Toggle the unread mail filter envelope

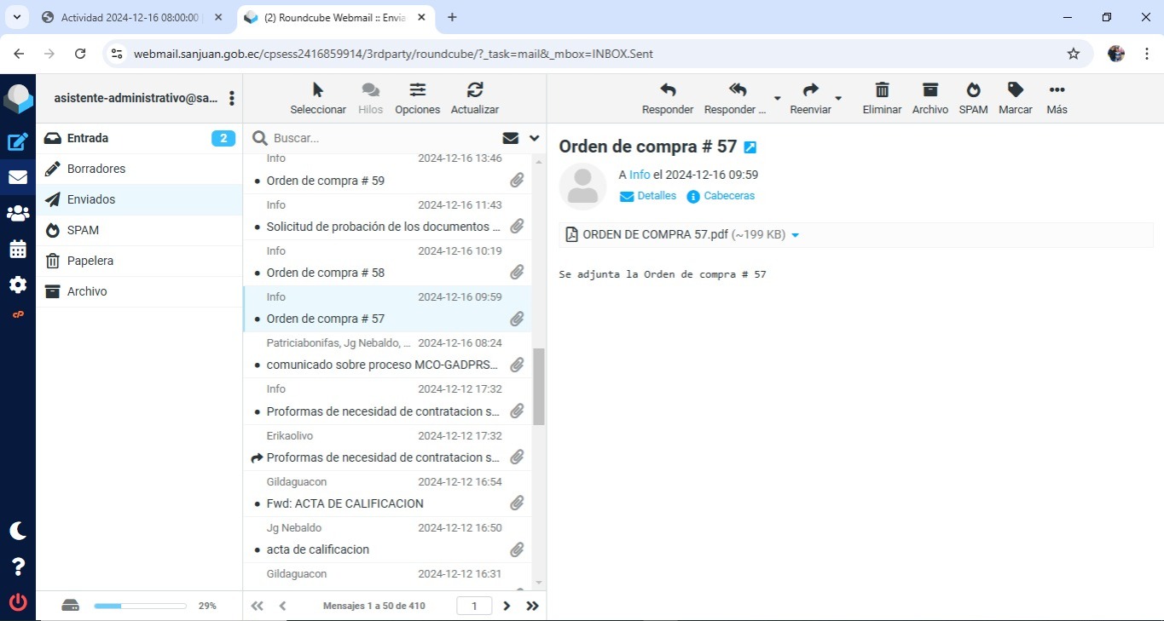pyautogui.click(x=511, y=138)
